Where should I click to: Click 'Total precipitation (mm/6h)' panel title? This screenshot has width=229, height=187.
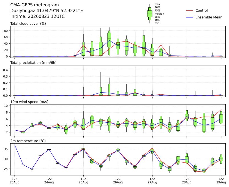33,63
